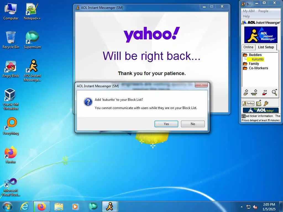Click the Try AOL Today banner
Image resolution: width=283 pixels, height=212 pixels.
click(261, 110)
